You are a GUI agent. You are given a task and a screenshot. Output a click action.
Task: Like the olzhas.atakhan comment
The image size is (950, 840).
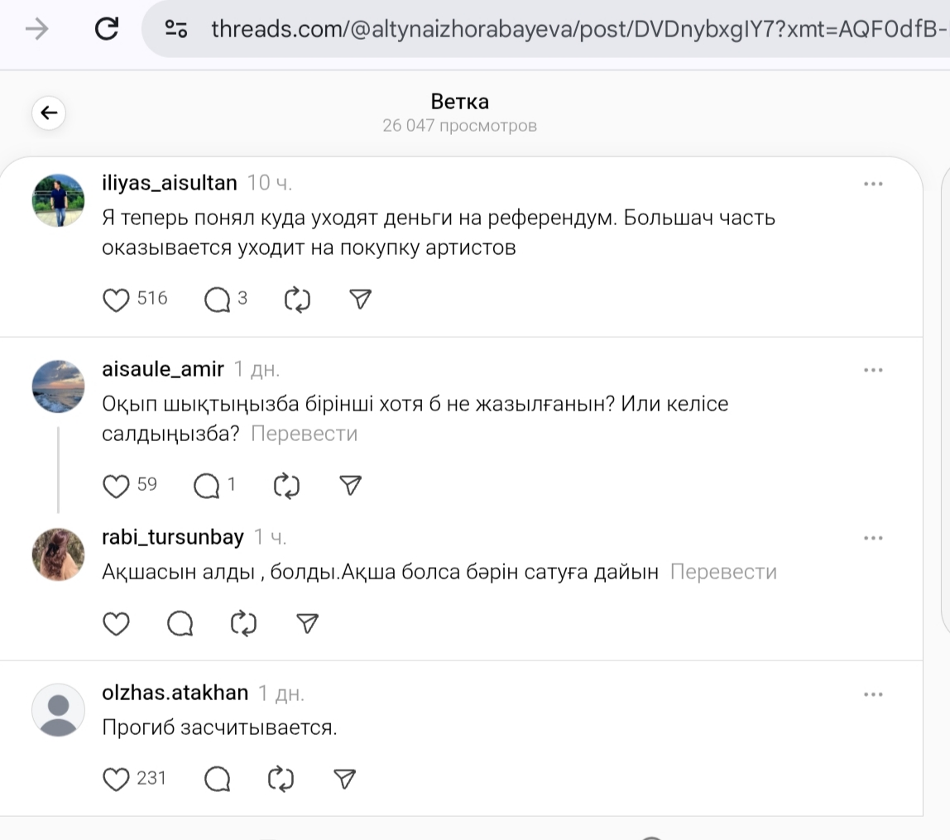[117, 779]
